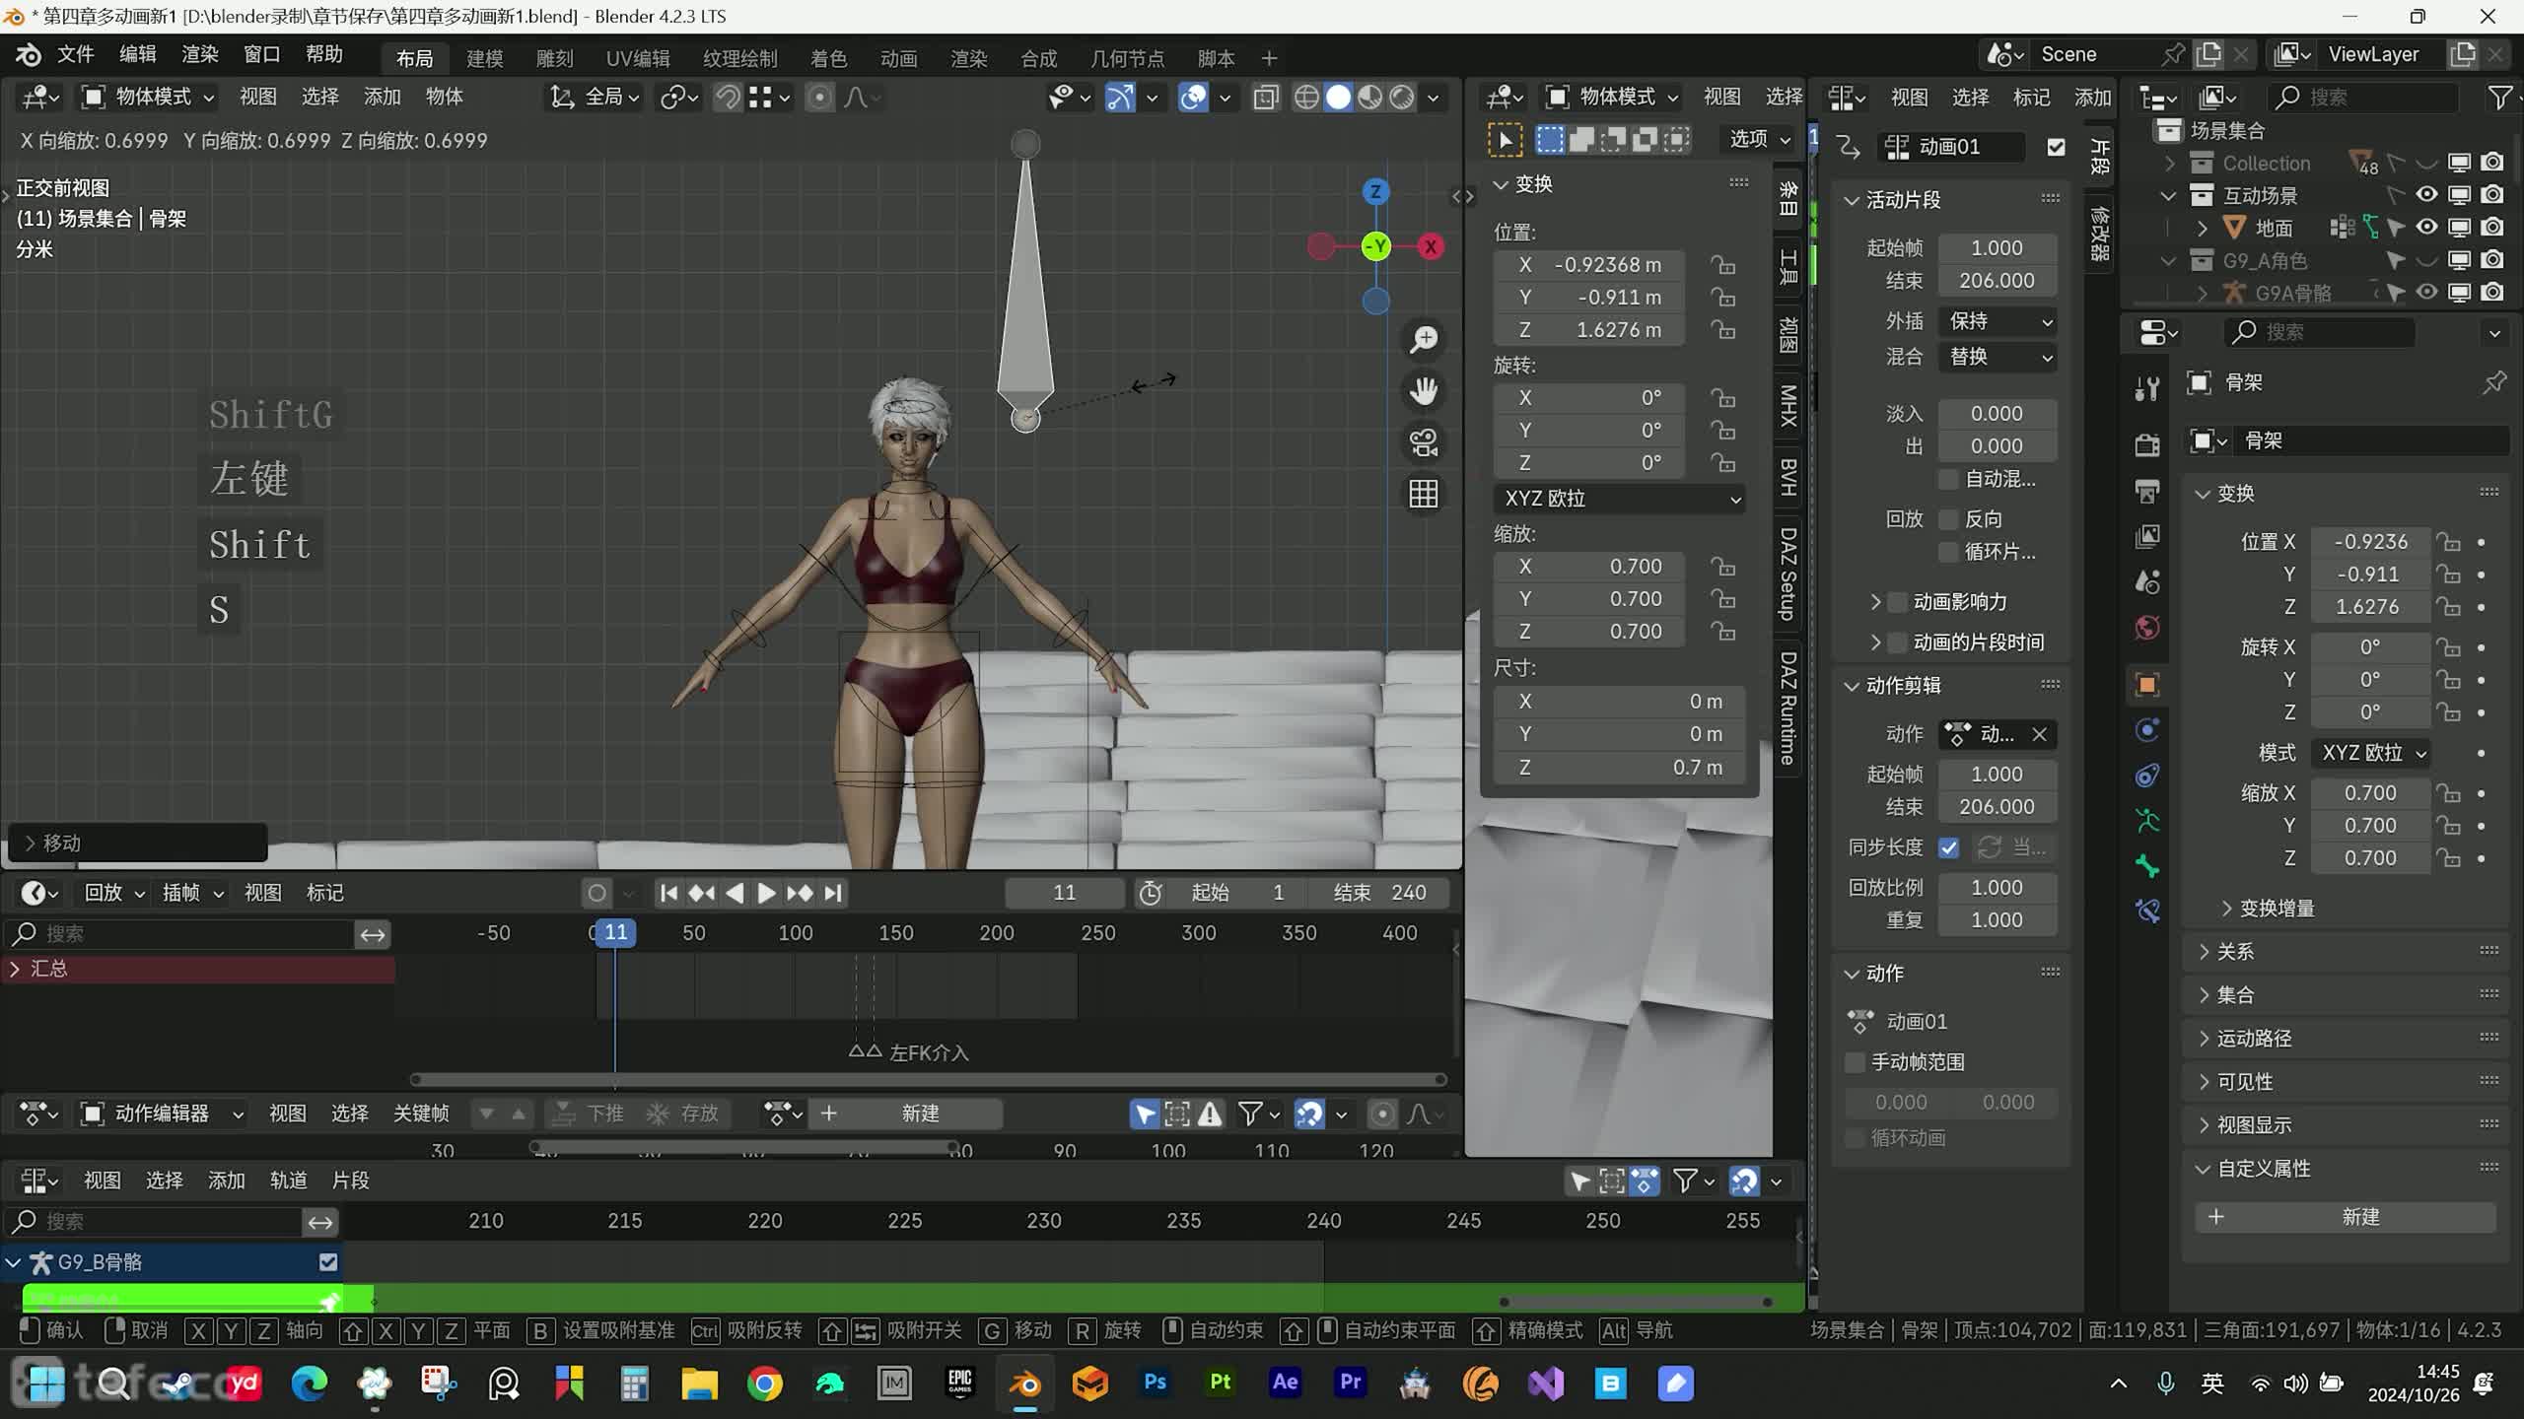Click the 新建 action button
This screenshot has width=2524, height=1419.
(908, 1114)
